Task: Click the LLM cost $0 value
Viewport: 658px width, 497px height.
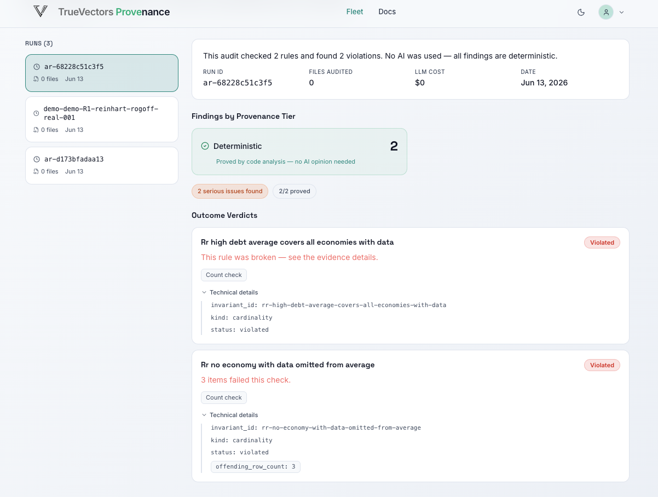Action: [x=420, y=83]
